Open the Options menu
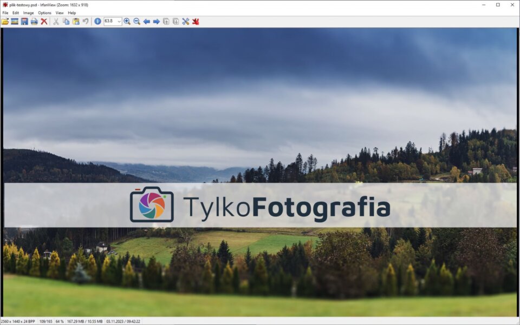Screen dimensions: 520x325 [x=44, y=12]
